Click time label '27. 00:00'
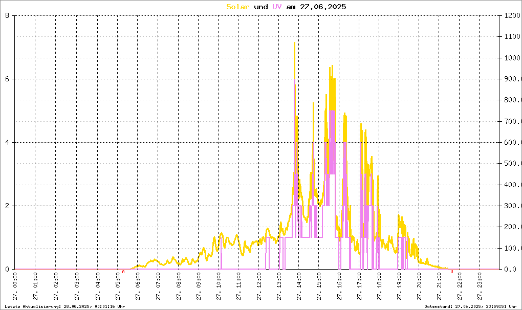 click(x=15, y=286)
